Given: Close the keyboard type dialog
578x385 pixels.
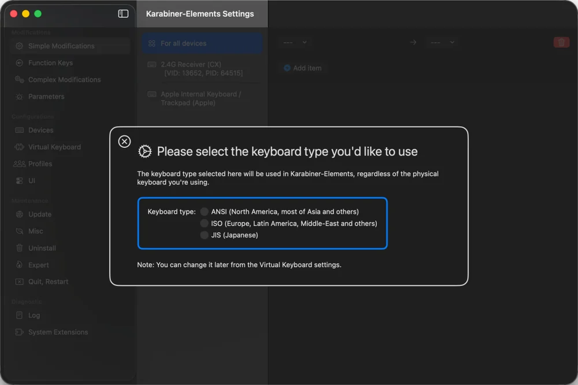Looking at the screenshot, I should (x=124, y=142).
